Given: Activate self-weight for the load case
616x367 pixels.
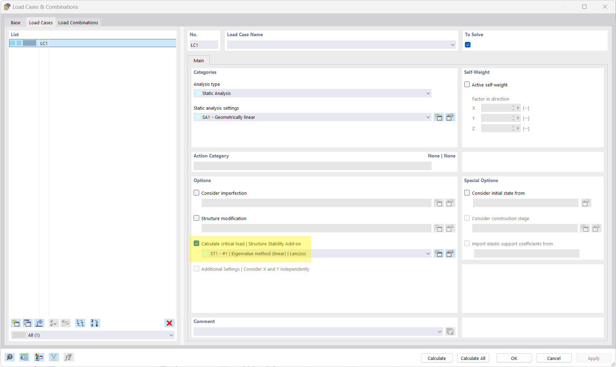Looking at the screenshot, I should (467, 84).
